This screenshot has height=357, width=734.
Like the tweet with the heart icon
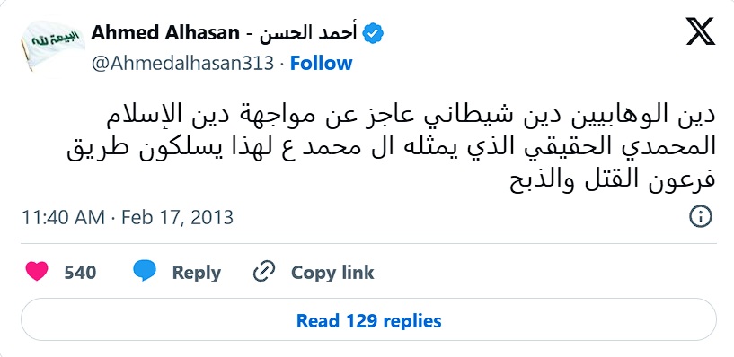click(x=37, y=271)
